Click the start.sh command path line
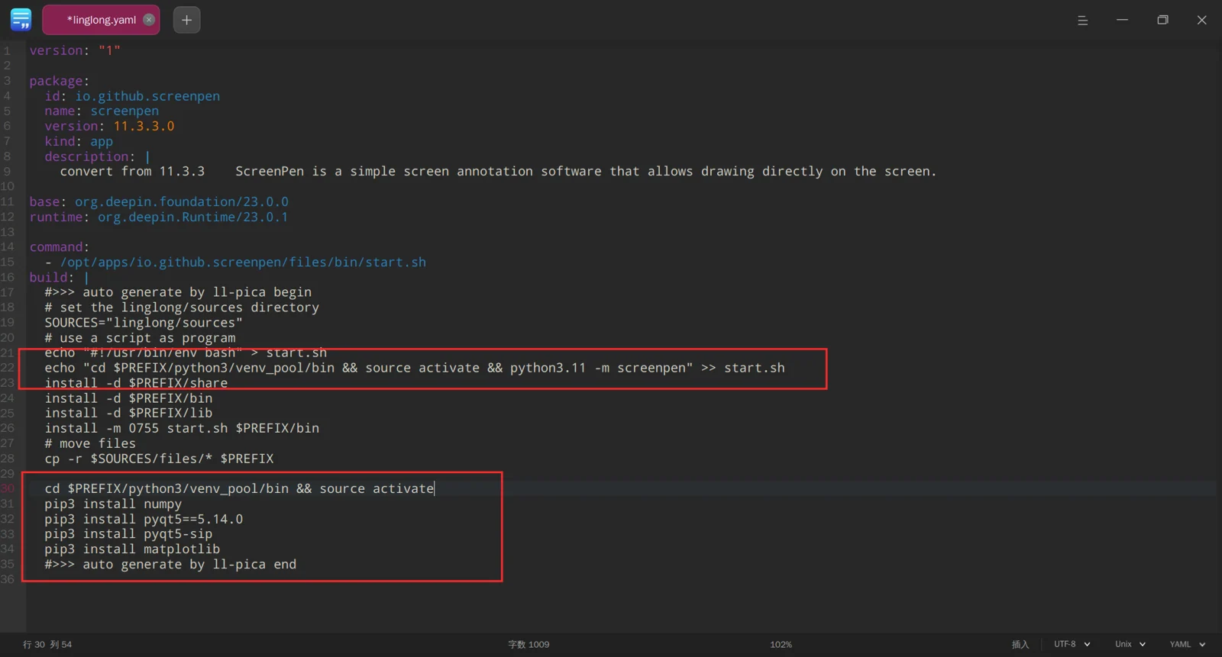 coord(243,262)
